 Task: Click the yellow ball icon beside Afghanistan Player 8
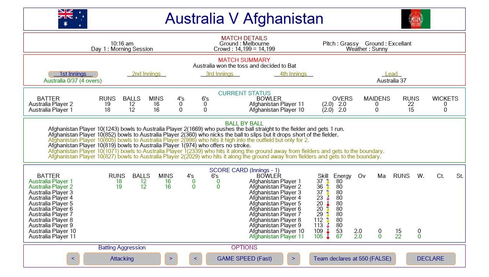(x=328, y=220)
